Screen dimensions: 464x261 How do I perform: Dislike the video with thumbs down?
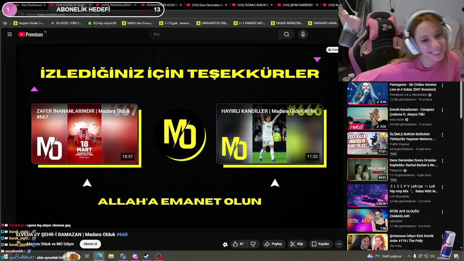pos(253,244)
